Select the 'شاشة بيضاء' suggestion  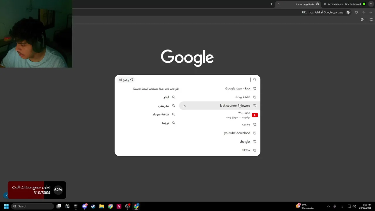(x=219, y=97)
